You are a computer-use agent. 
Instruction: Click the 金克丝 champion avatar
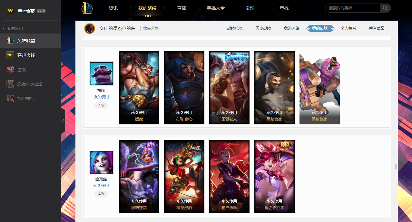coord(101,162)
